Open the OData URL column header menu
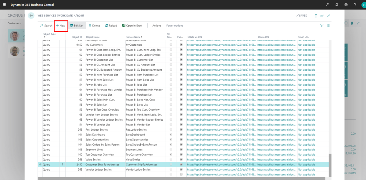 click(264, 37)
